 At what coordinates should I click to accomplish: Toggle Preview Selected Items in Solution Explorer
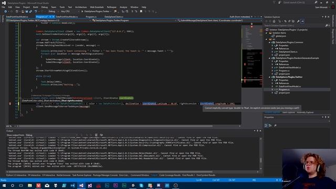(302, 21)
